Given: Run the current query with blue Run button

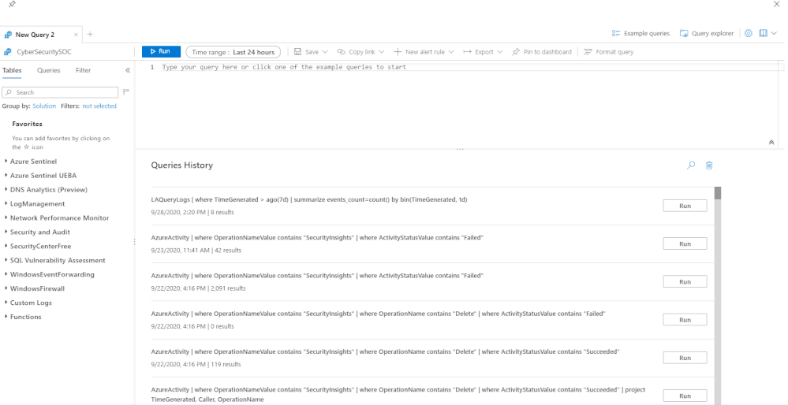Looking at the screenshot, I should 162,52.
